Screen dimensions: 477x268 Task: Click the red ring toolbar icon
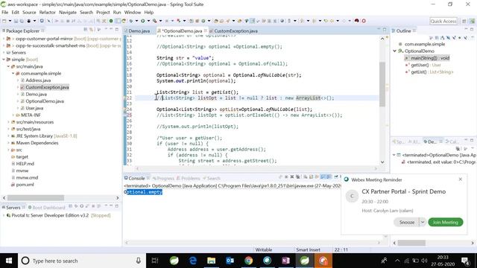364,21
